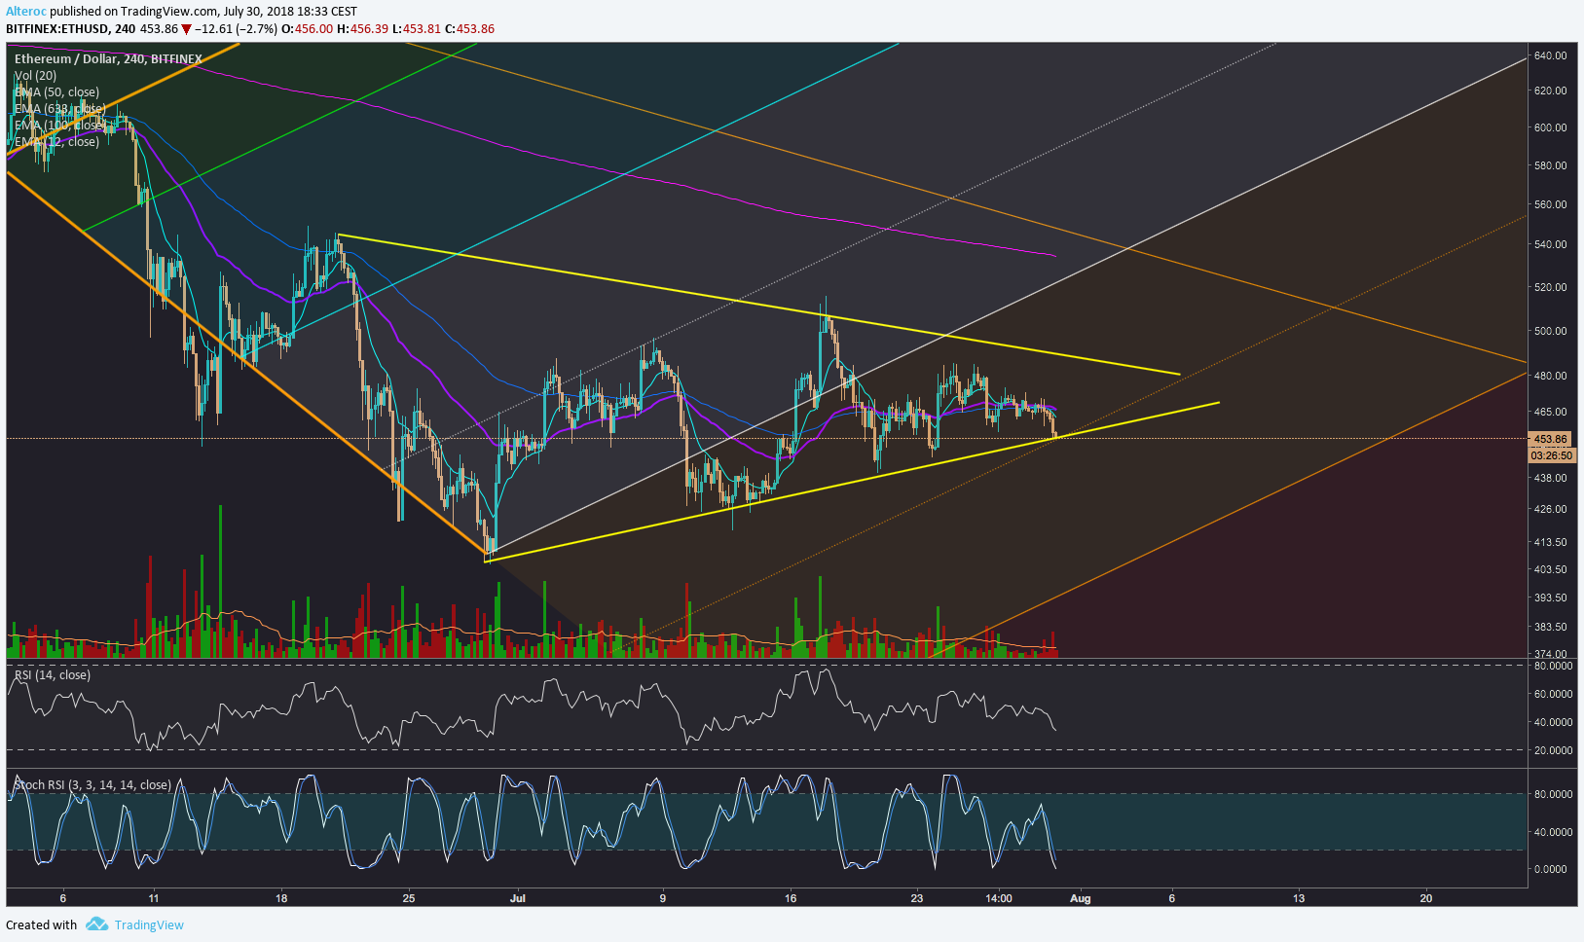Image resolution: width=1584 pixels, height=942 pixels.
Task: Select the BITFINEX:ETHUSD, 240 symbol text
Action: pyautogui.click(x=71, y=29)
